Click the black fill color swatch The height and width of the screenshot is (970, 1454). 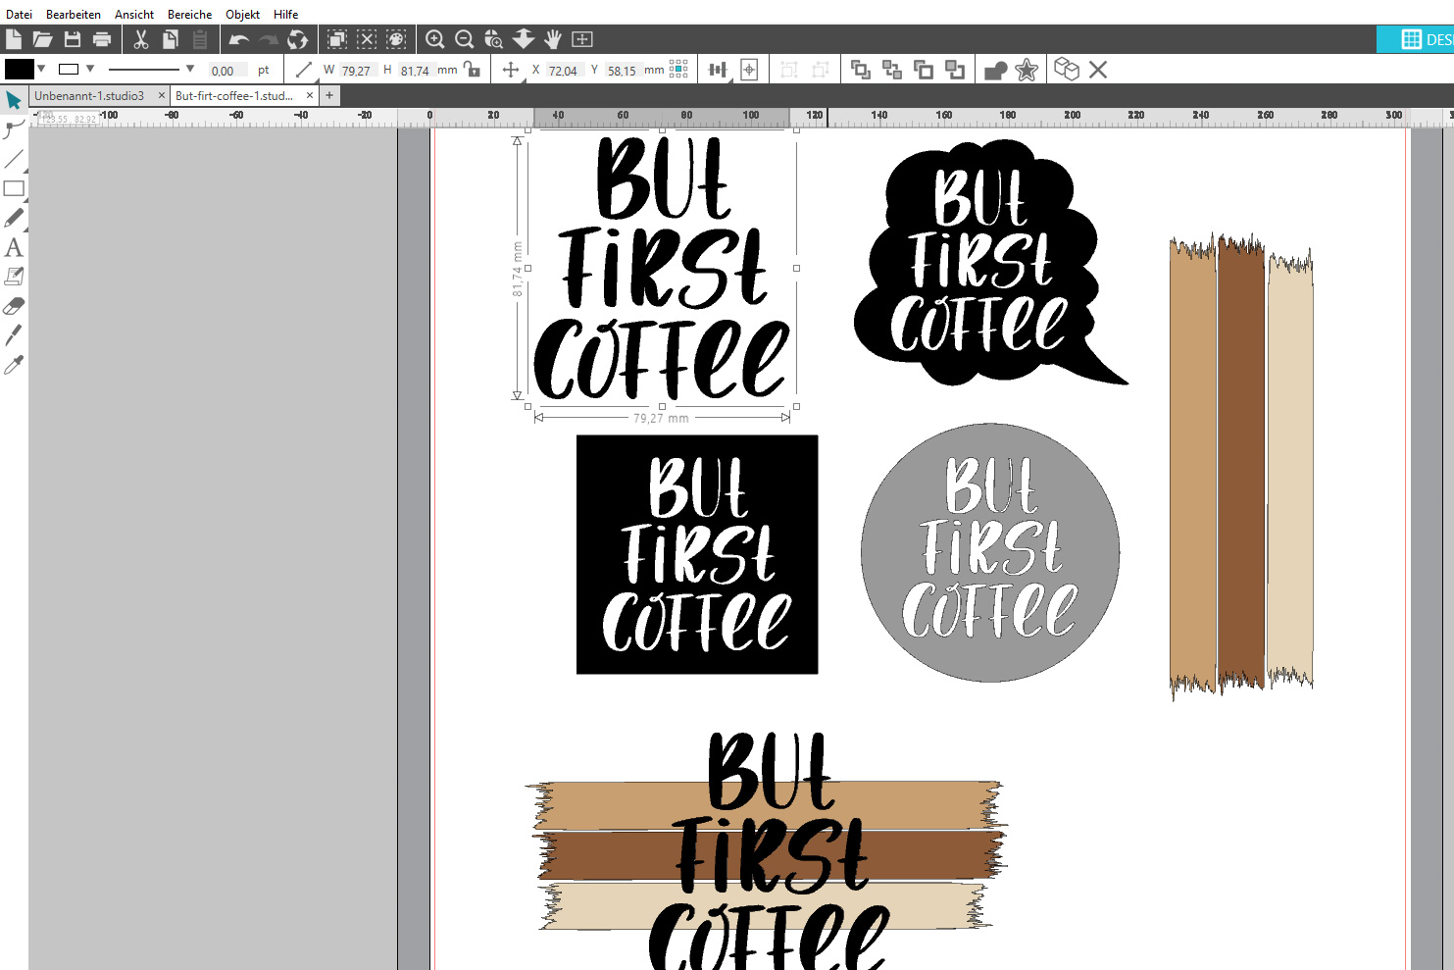click(x=20, y=69)
